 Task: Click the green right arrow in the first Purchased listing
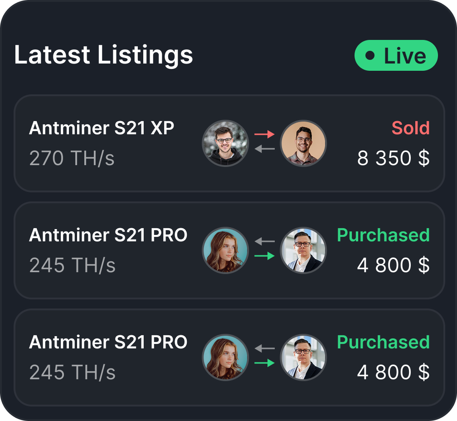[x=265, y=256]
